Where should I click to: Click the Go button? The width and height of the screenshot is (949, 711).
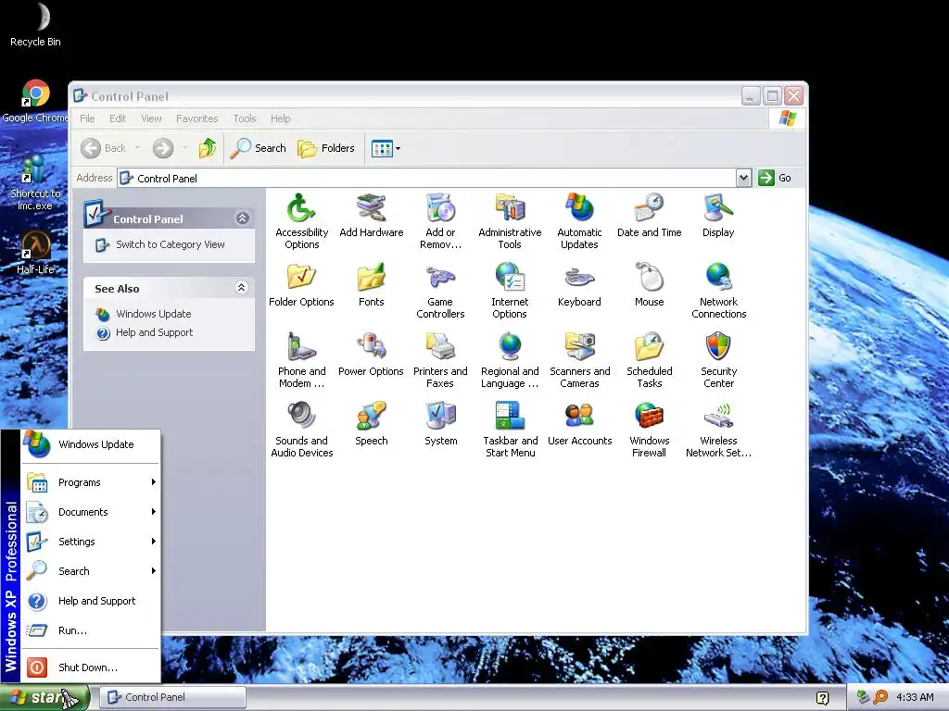tap(776, 178)
